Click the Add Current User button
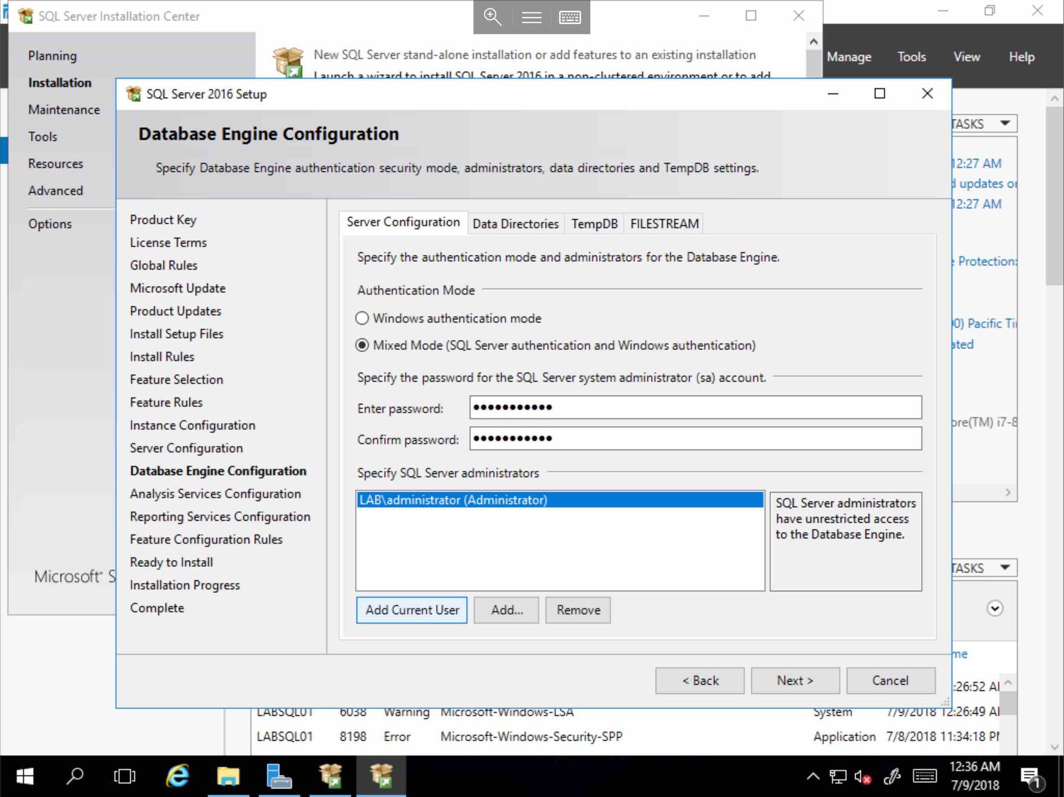 point(412,610)
